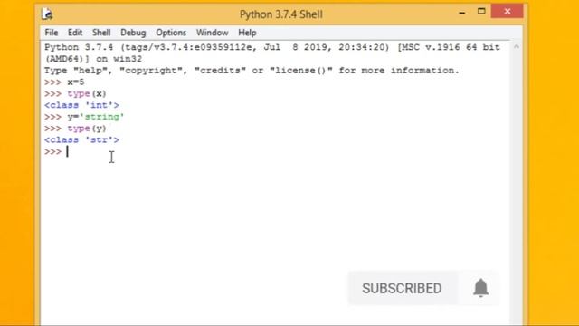Click the SUBSCRIBED button

point(402,288)
